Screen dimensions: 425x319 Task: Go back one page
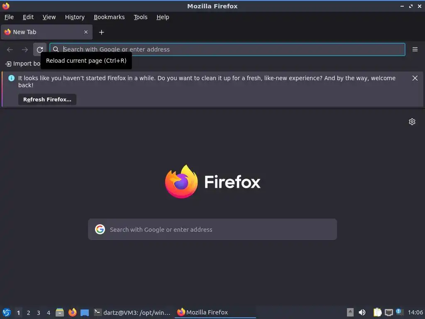10,49
